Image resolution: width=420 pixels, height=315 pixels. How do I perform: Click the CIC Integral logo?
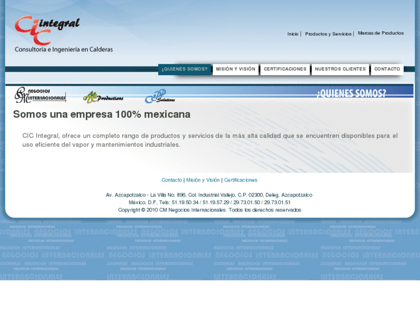coord(47,30)
